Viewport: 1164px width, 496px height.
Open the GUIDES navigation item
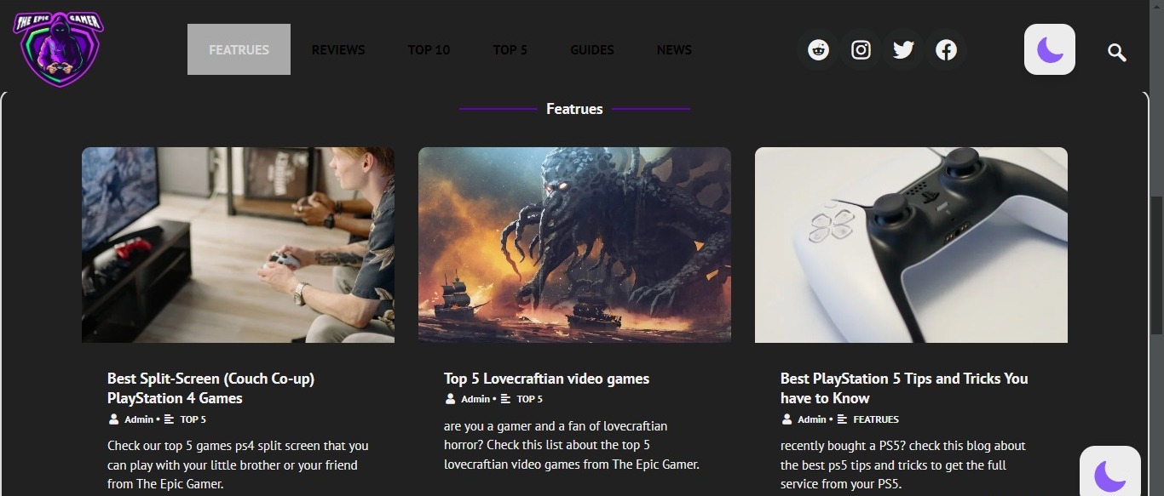click(592, 49)
